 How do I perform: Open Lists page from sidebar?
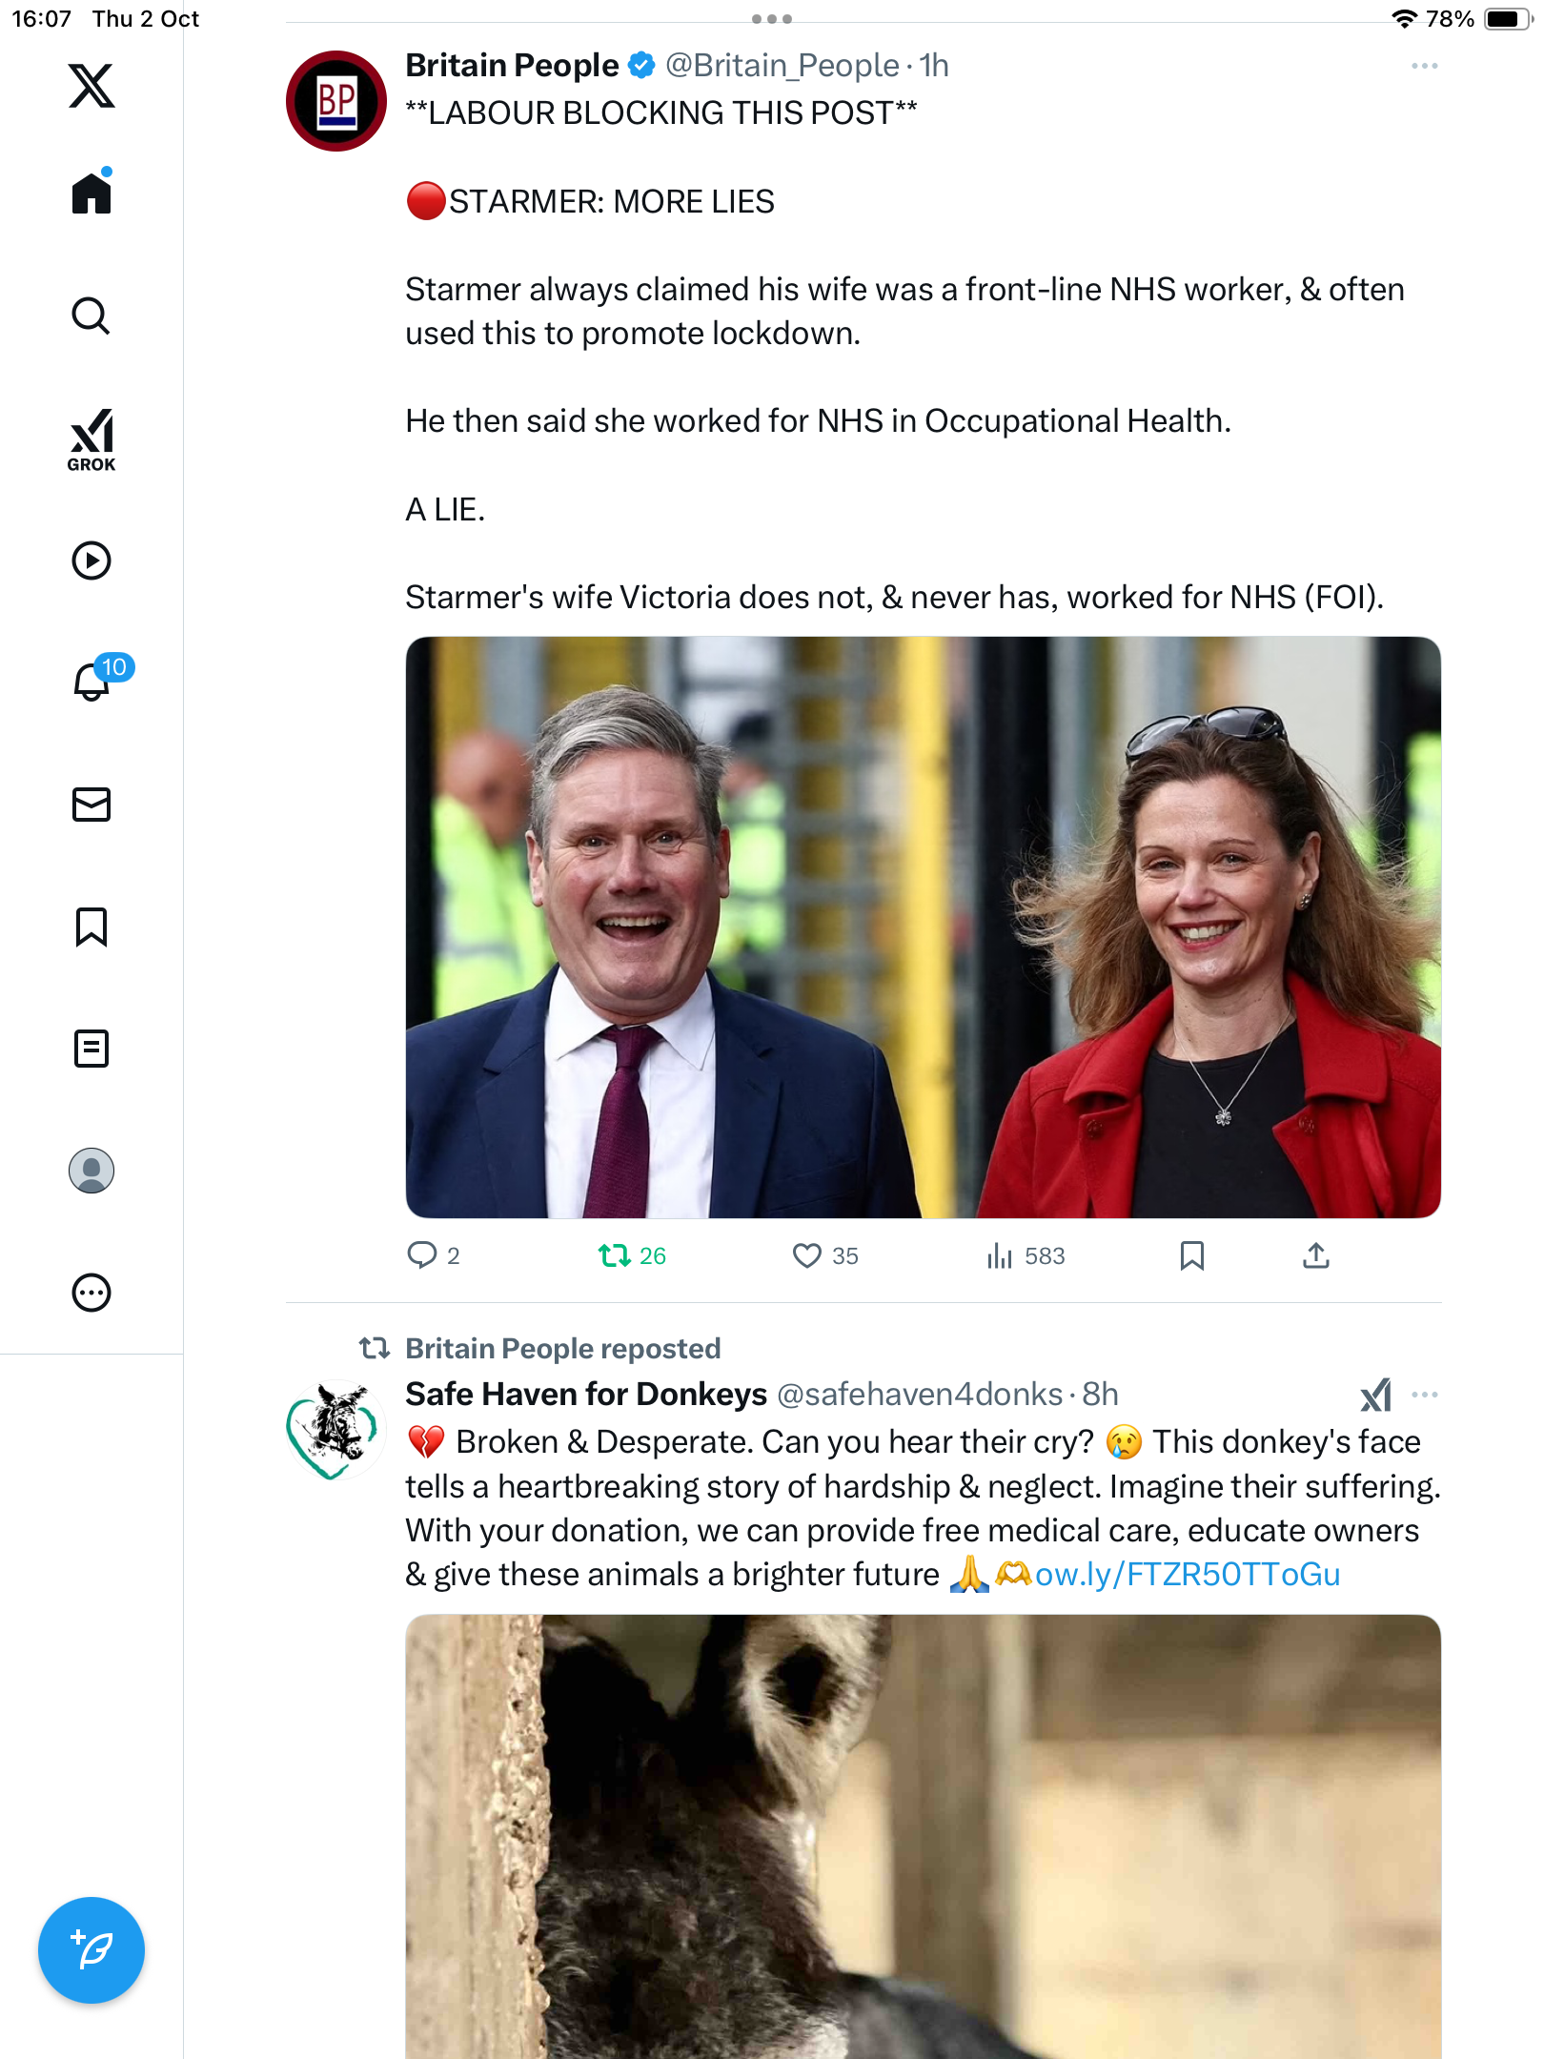pos(91,1049)
